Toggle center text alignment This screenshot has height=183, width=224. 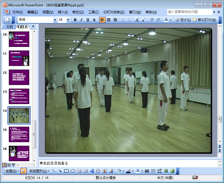click(109, 20)
